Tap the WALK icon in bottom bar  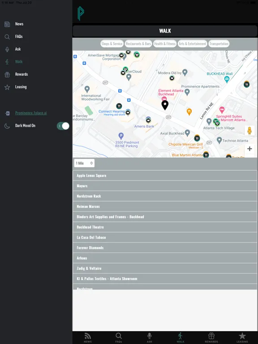181,336
